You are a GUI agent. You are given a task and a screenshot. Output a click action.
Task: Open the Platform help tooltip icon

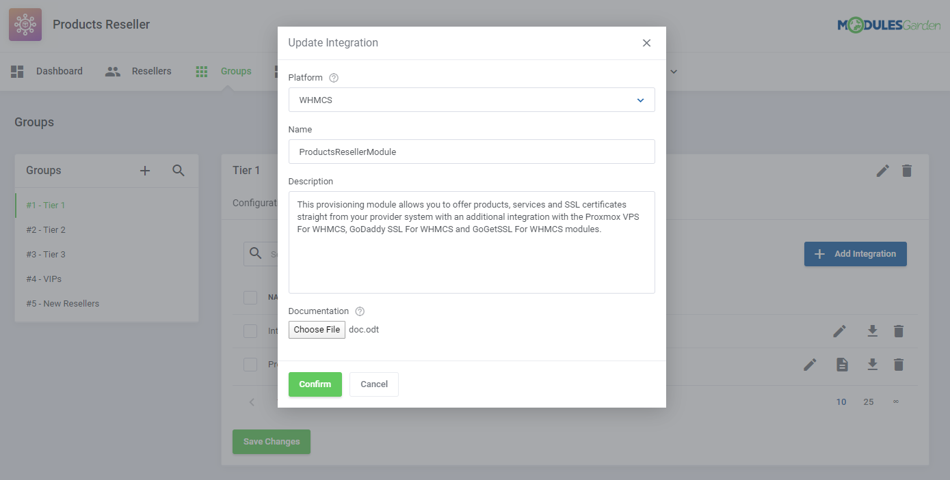click(x=334, y=78)
